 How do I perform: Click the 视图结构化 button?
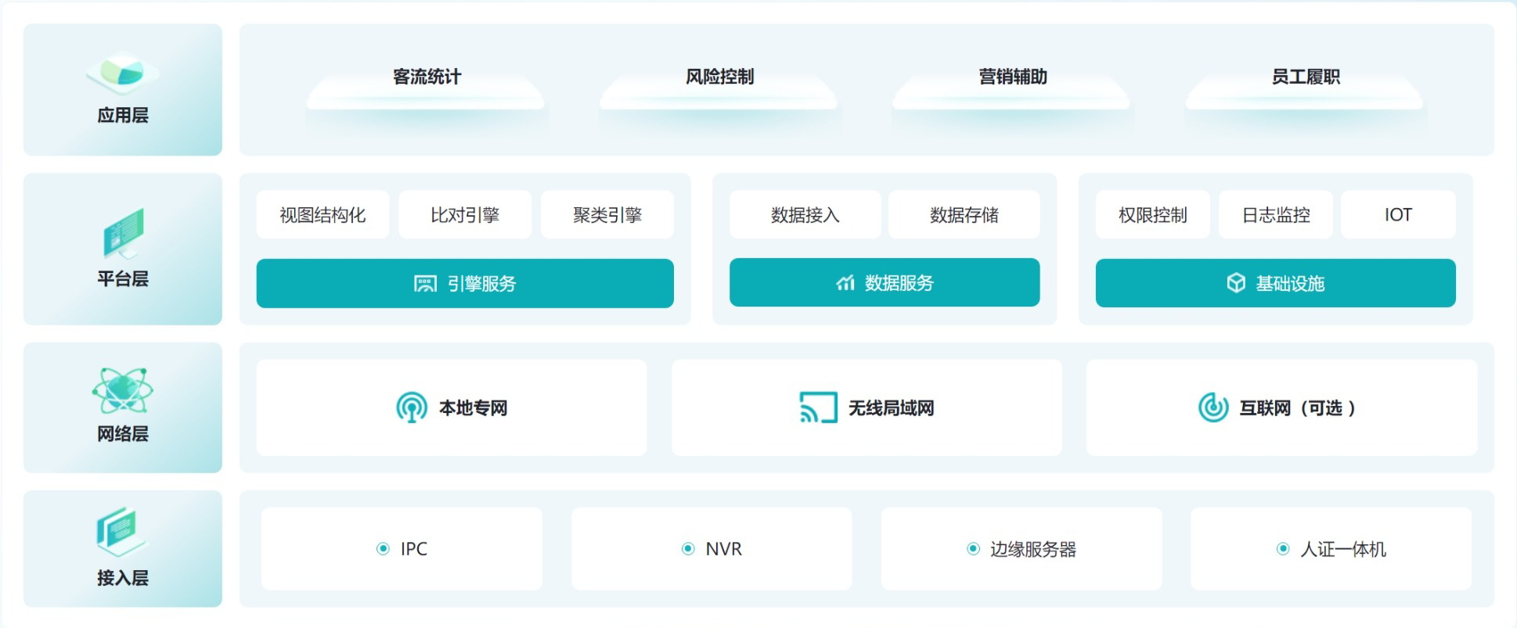click(322, 215)
